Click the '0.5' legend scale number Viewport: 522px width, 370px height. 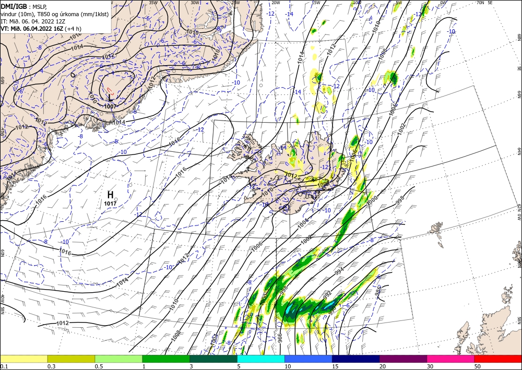99,366
